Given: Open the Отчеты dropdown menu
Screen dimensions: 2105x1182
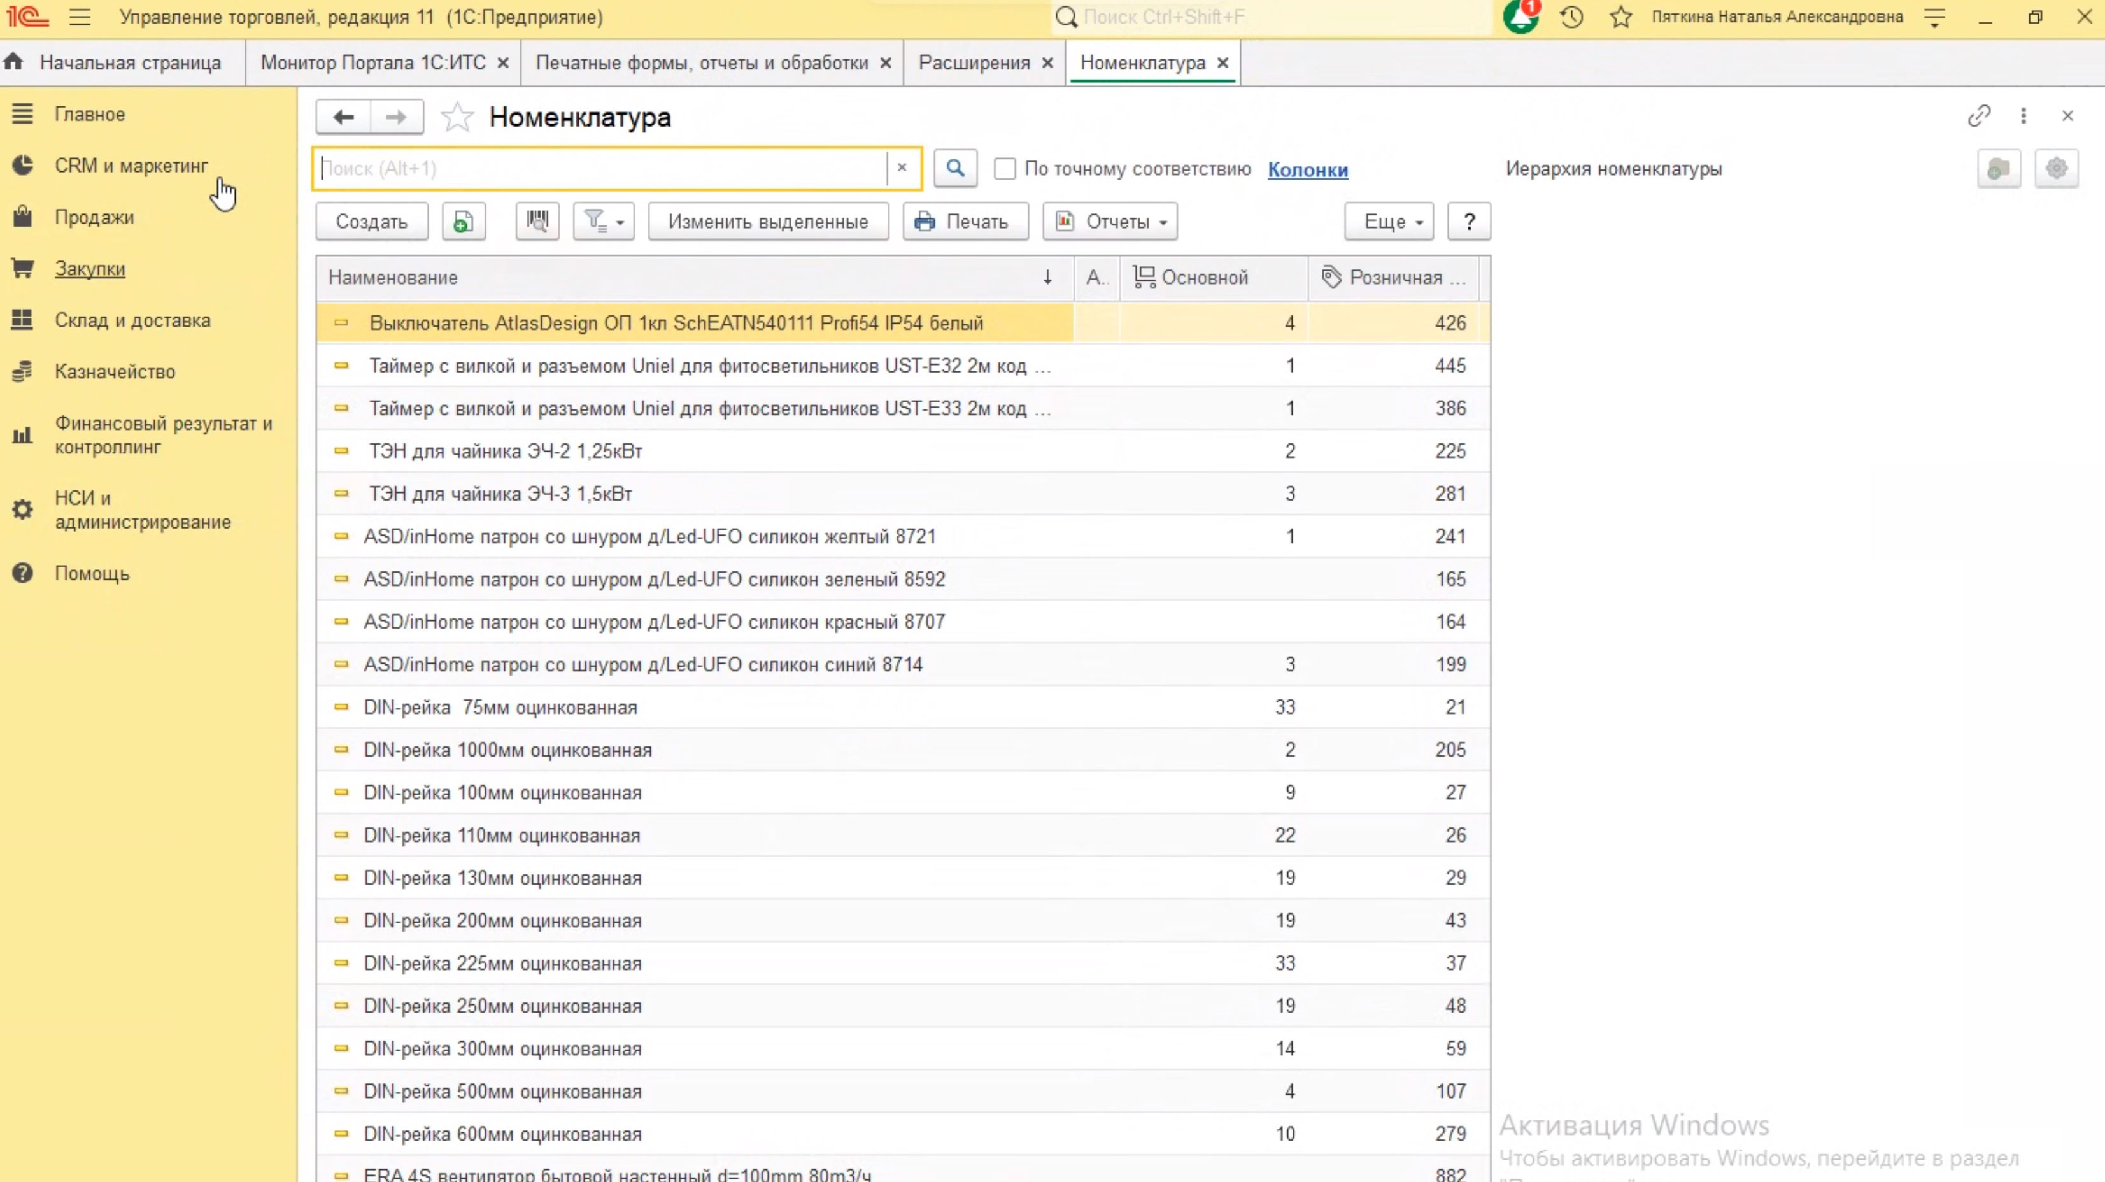Looking at the screenshot, I should 1110,222.
